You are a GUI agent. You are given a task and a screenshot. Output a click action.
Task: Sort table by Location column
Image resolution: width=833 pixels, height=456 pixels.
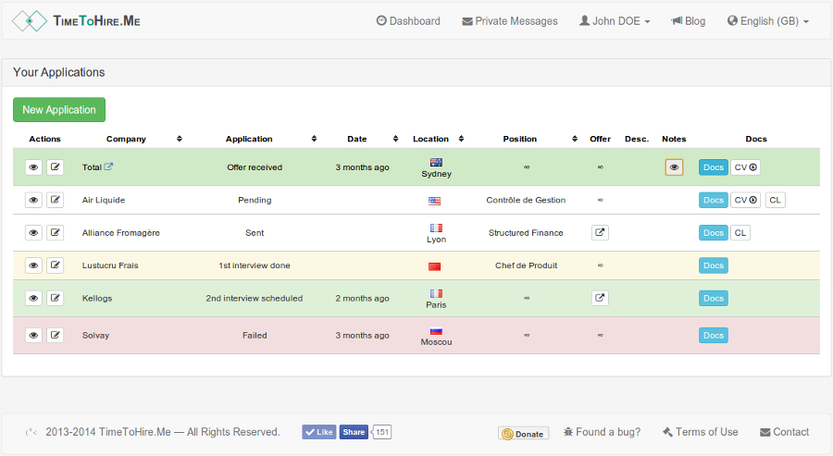pyautogui.click(x=461, y=139)
